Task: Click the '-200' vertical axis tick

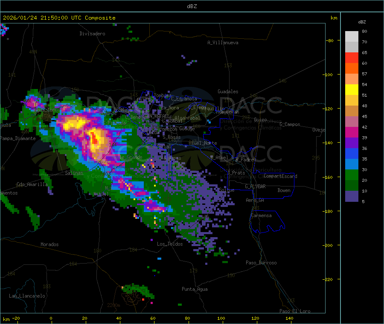Action: point(327,245)
